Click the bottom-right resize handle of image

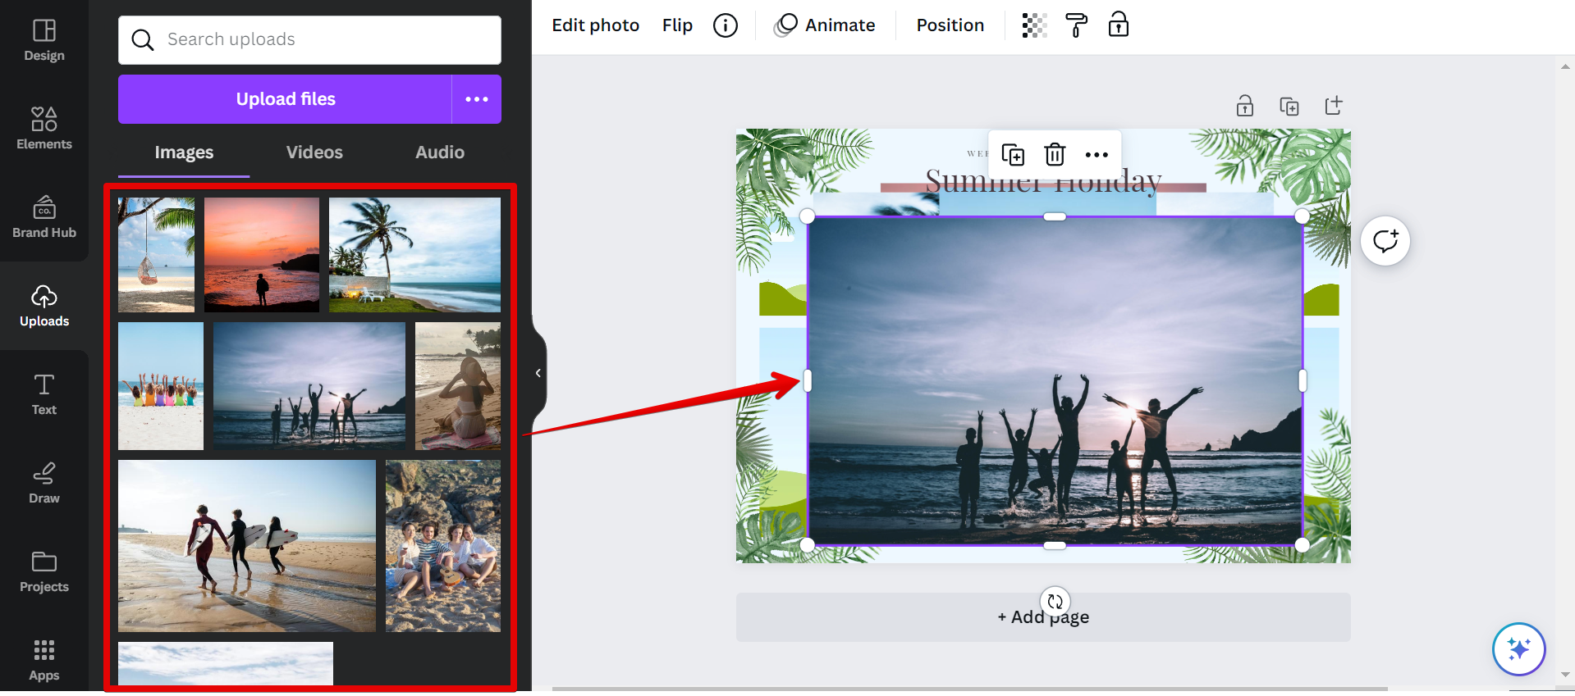coord(1303,545)
